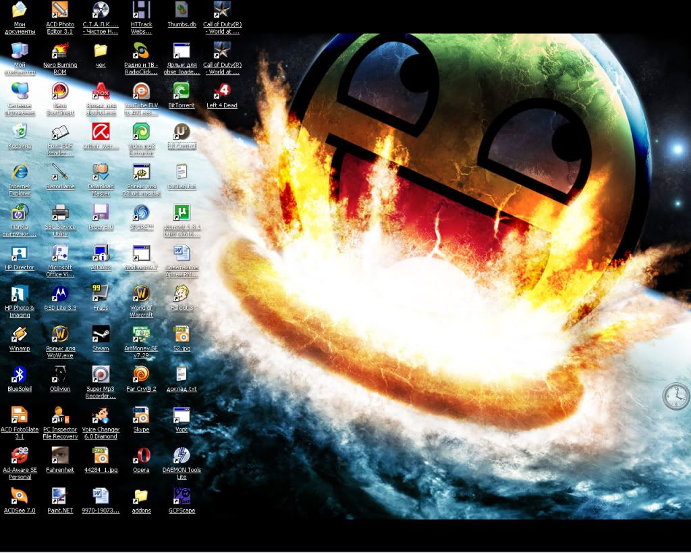Open the Радио и ТВ RadioClick shortcut

click(x=141, y=50)
